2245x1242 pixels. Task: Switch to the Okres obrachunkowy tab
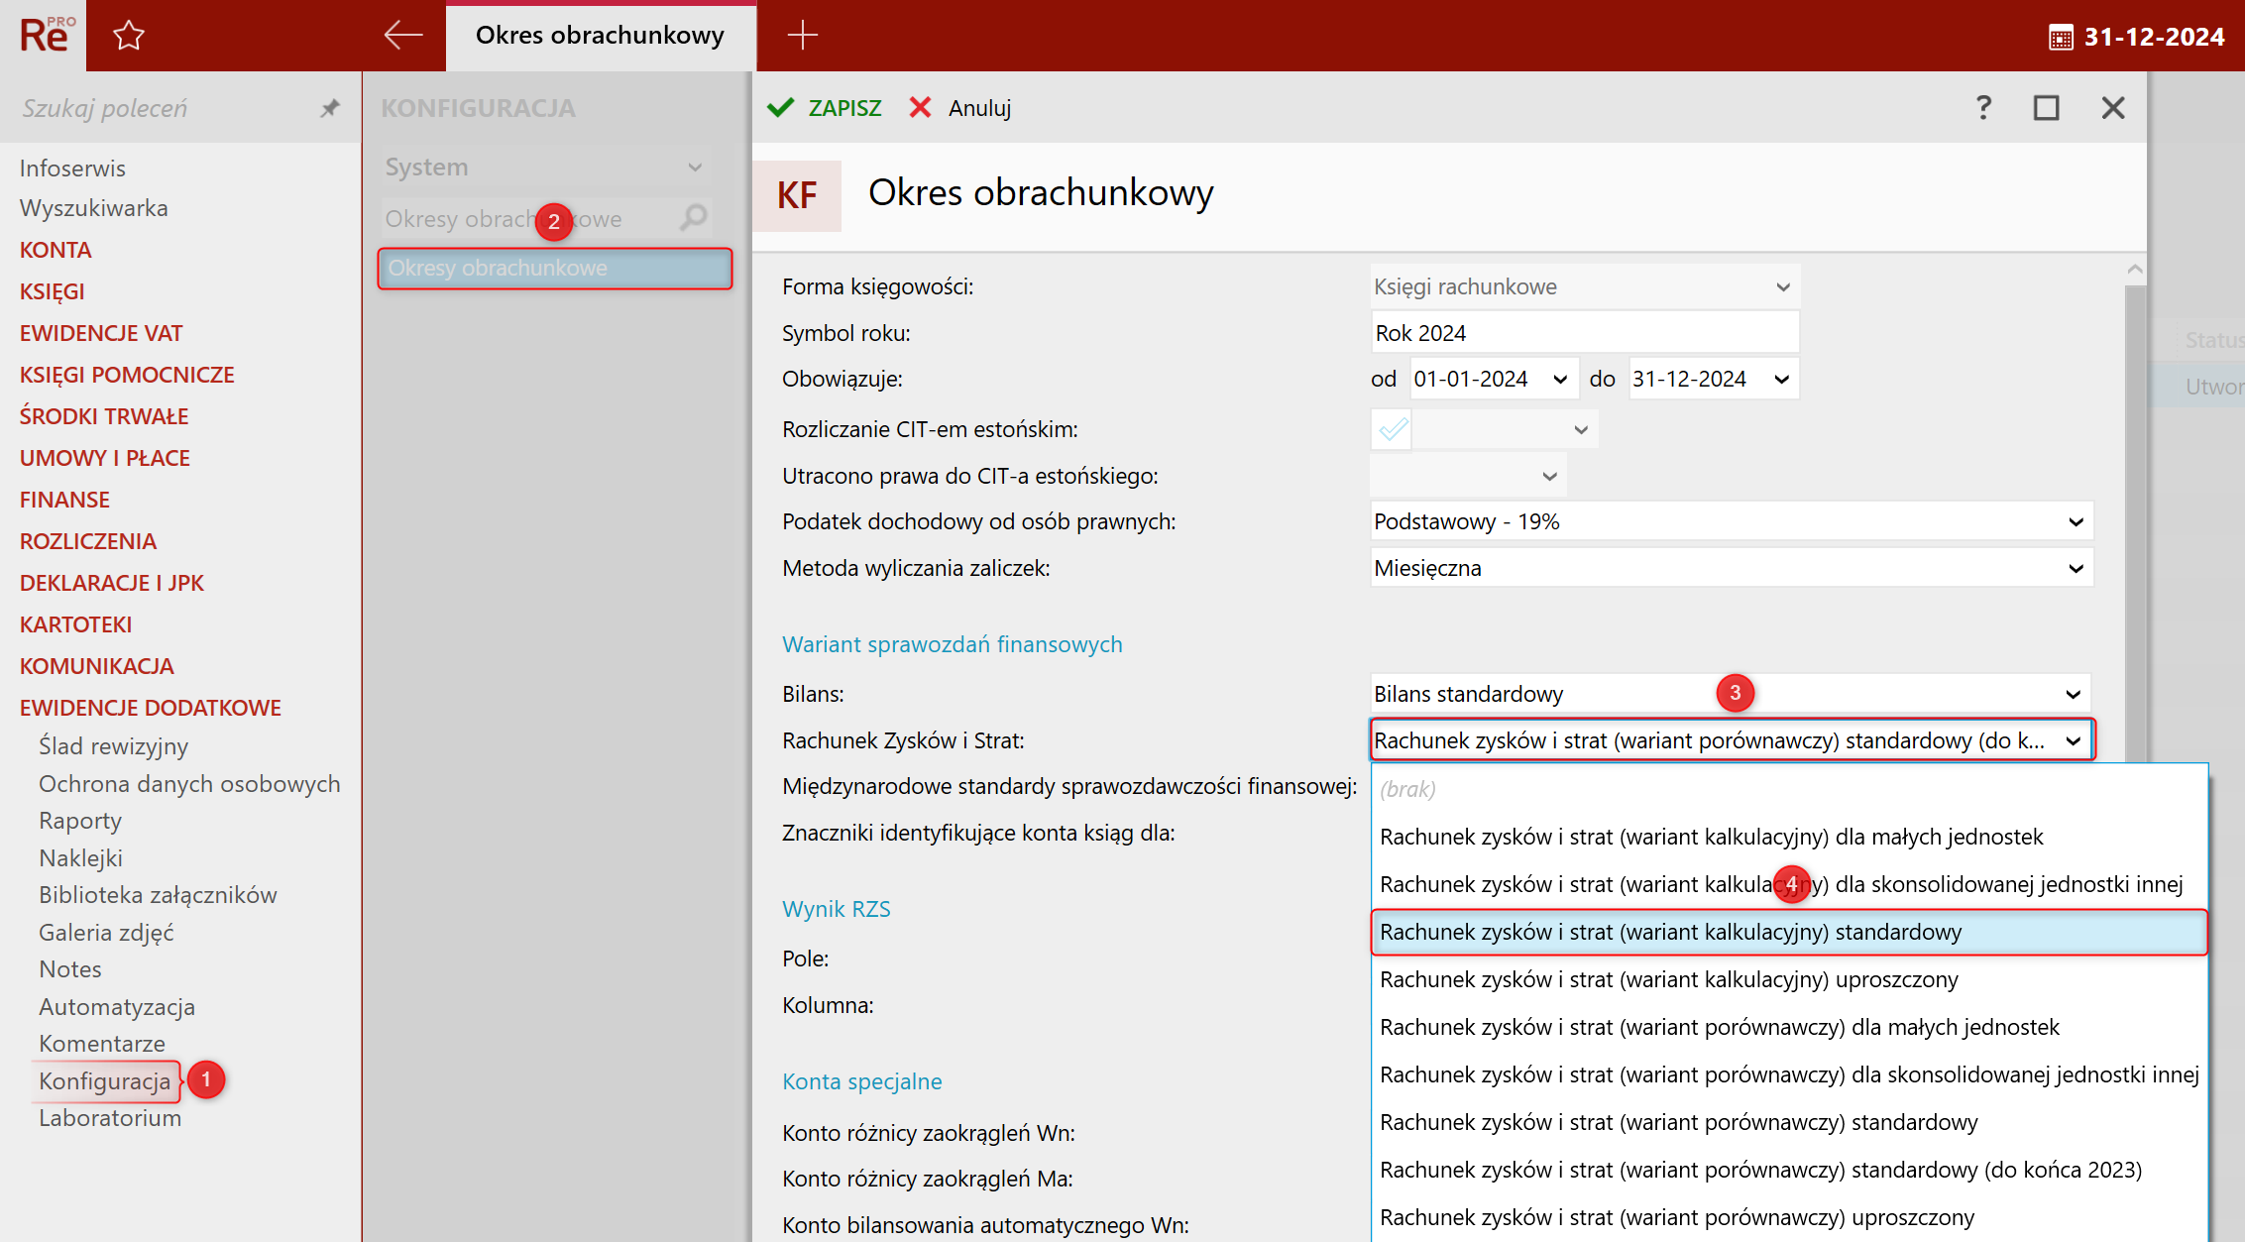coord(601,36)
